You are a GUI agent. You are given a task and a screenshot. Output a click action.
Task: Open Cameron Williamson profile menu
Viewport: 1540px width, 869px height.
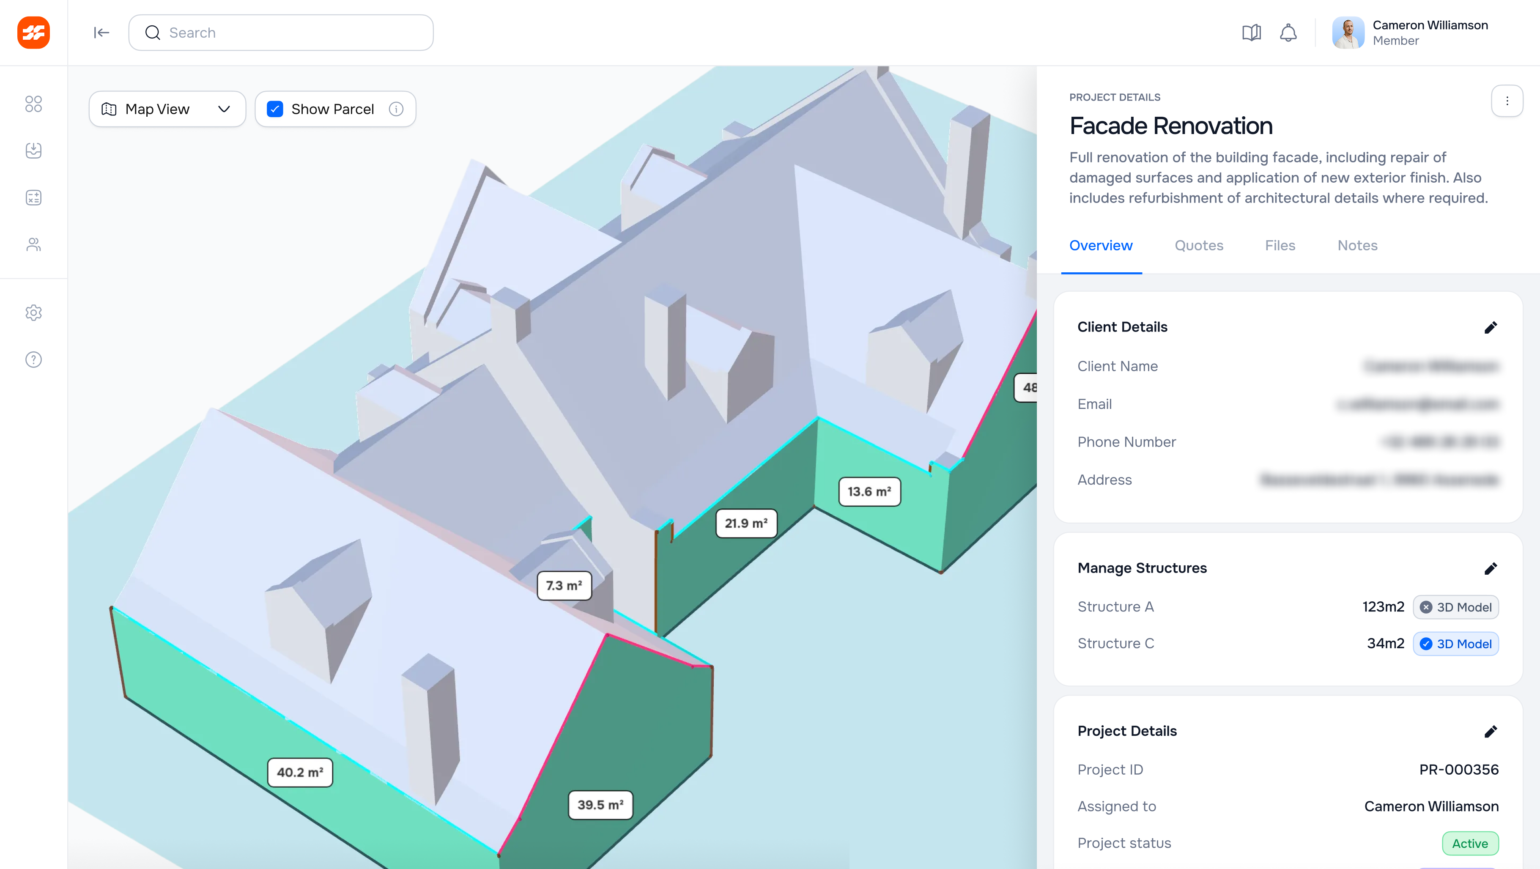(1411, 33)
